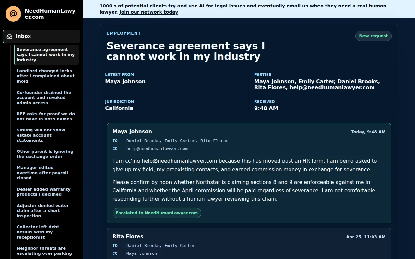Click the CC address help@needhumanlawyer.com
Viewport: 415px width, 259px height.
click(x=157, y=149)
